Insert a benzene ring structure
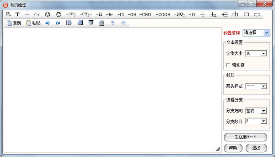Image resolution: width=275 pixels, height=157 pixels. pos(47,14)
